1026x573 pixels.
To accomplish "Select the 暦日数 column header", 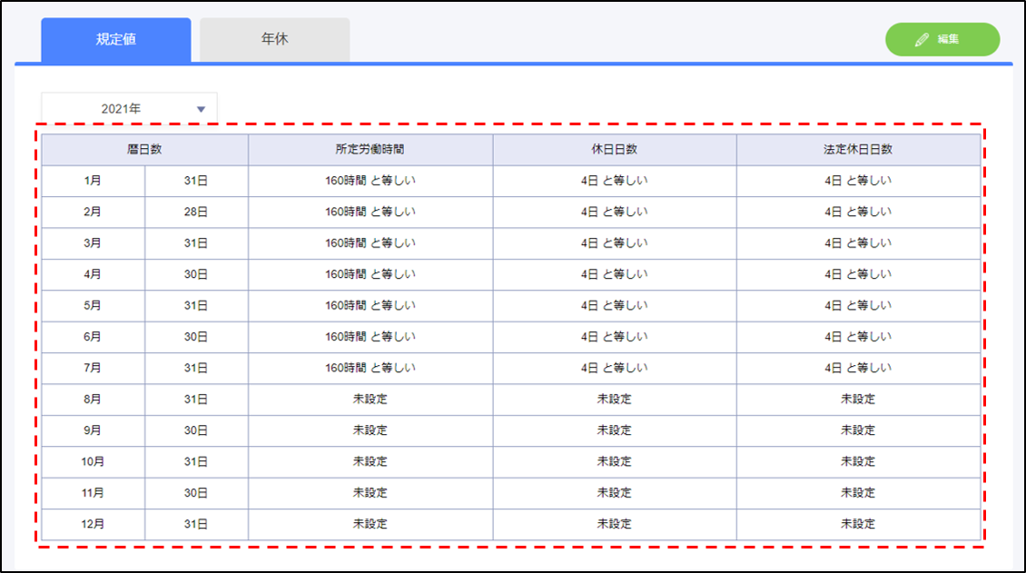I will coord(144,150).
